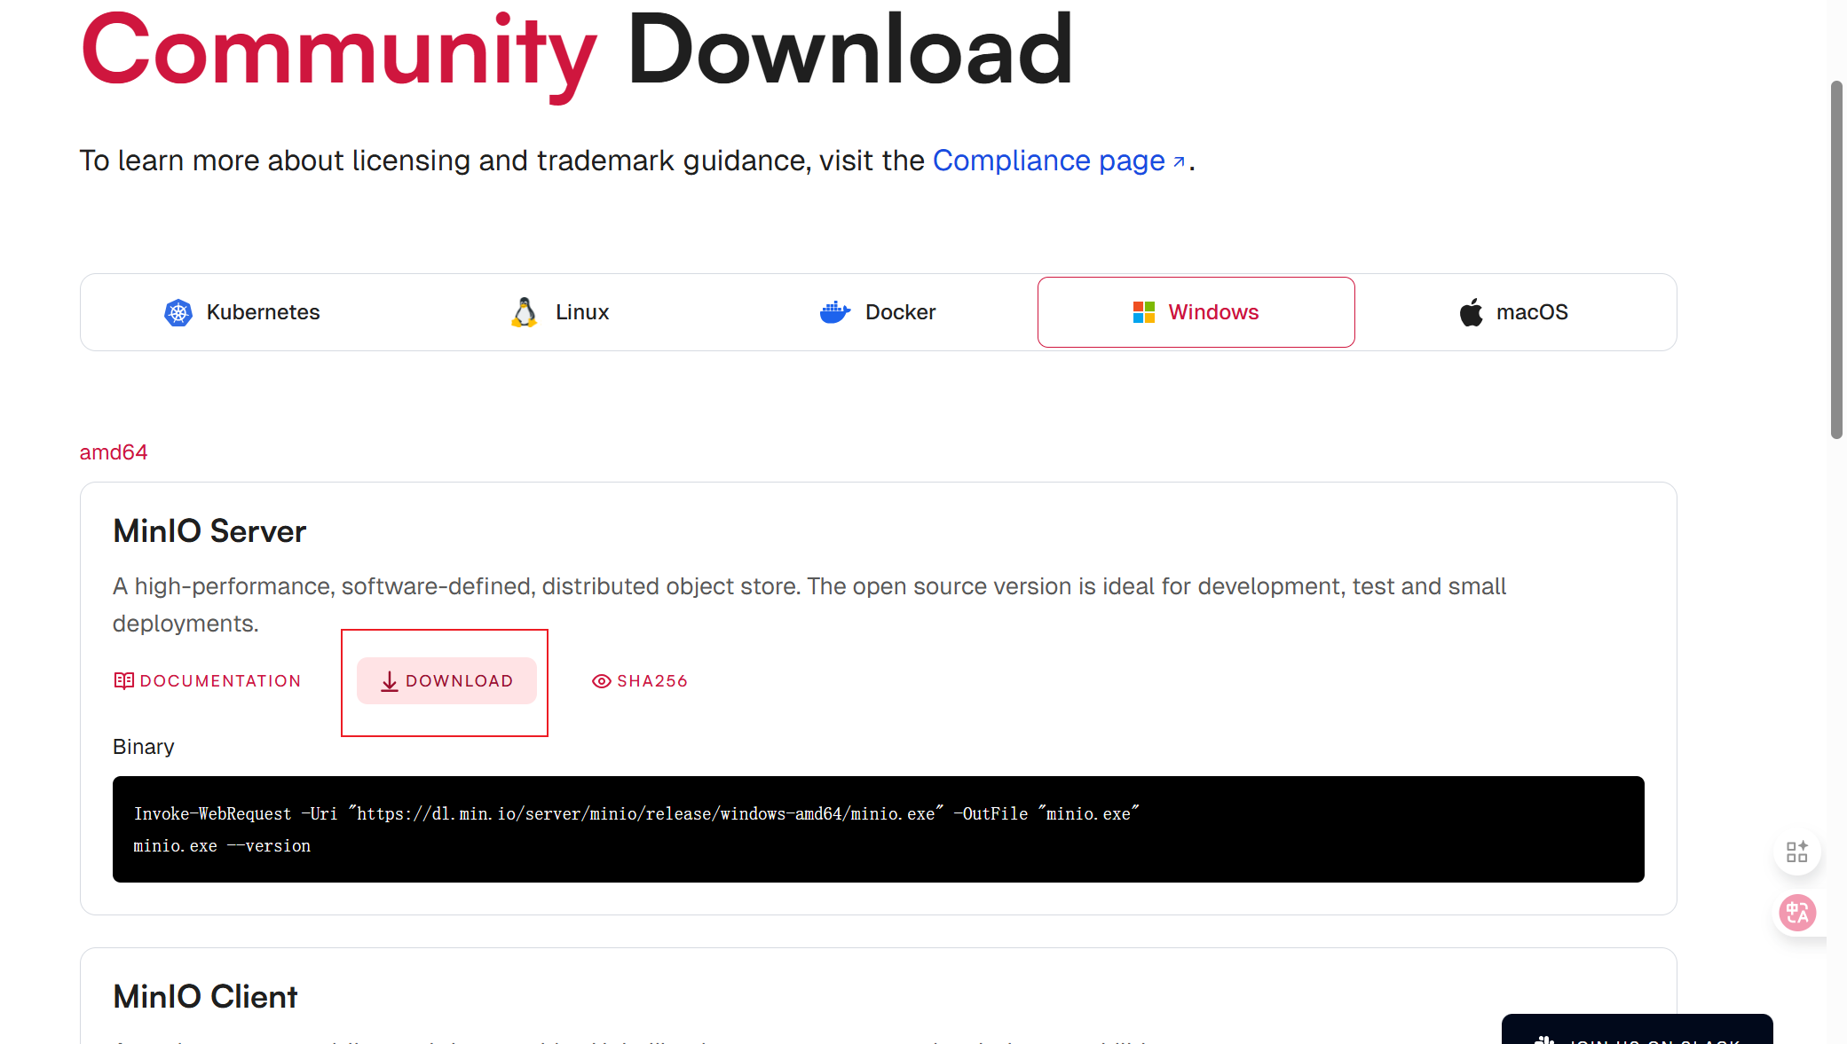The height and width of the screenshot is (1044, 1847).
Task: Open the Docker download tab
Action: (878, 312)
